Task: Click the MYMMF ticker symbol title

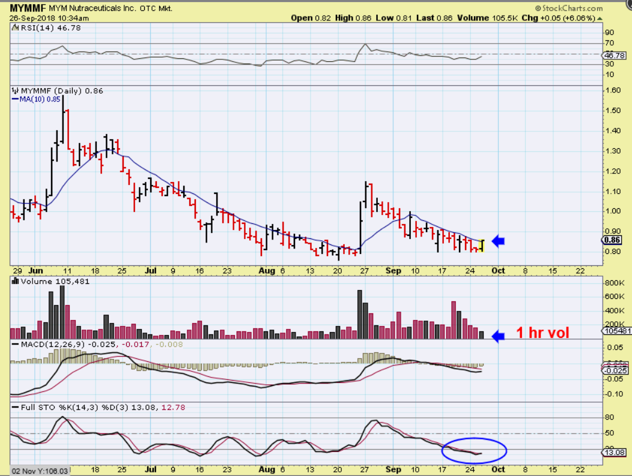Action: pyautogui.click(x=28, y=8)
